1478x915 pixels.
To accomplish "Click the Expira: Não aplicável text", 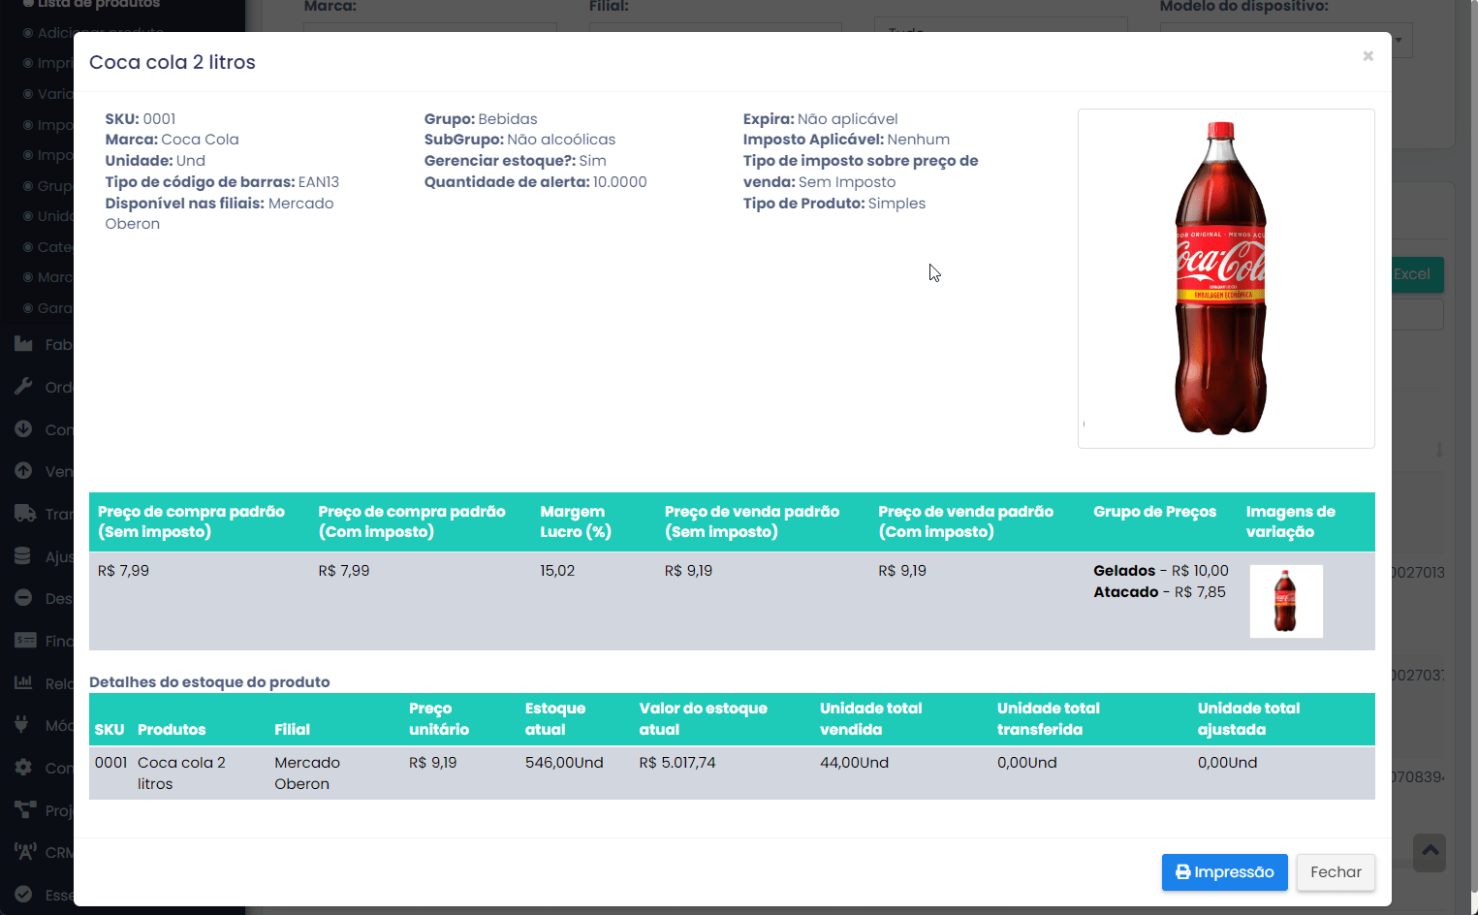I will tap(820, 119).
